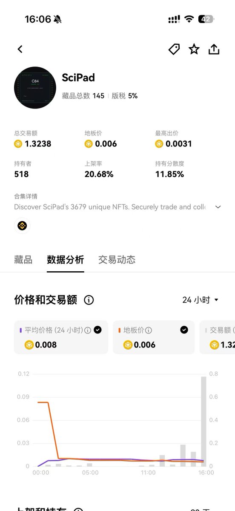Open the 24 小时 time range dropdown
Screen dimensions: 235x511
200,300
